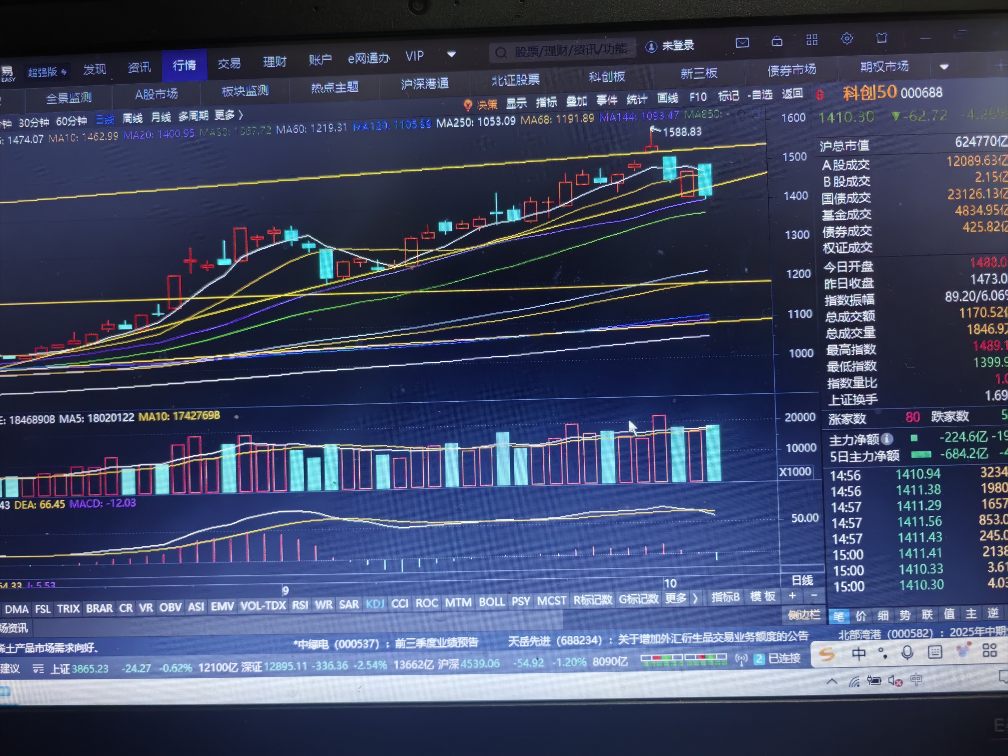Open the mail envelope icon
Viewport: 1008px width, 756px height.
pyautogui.click(x=742, y=42)
